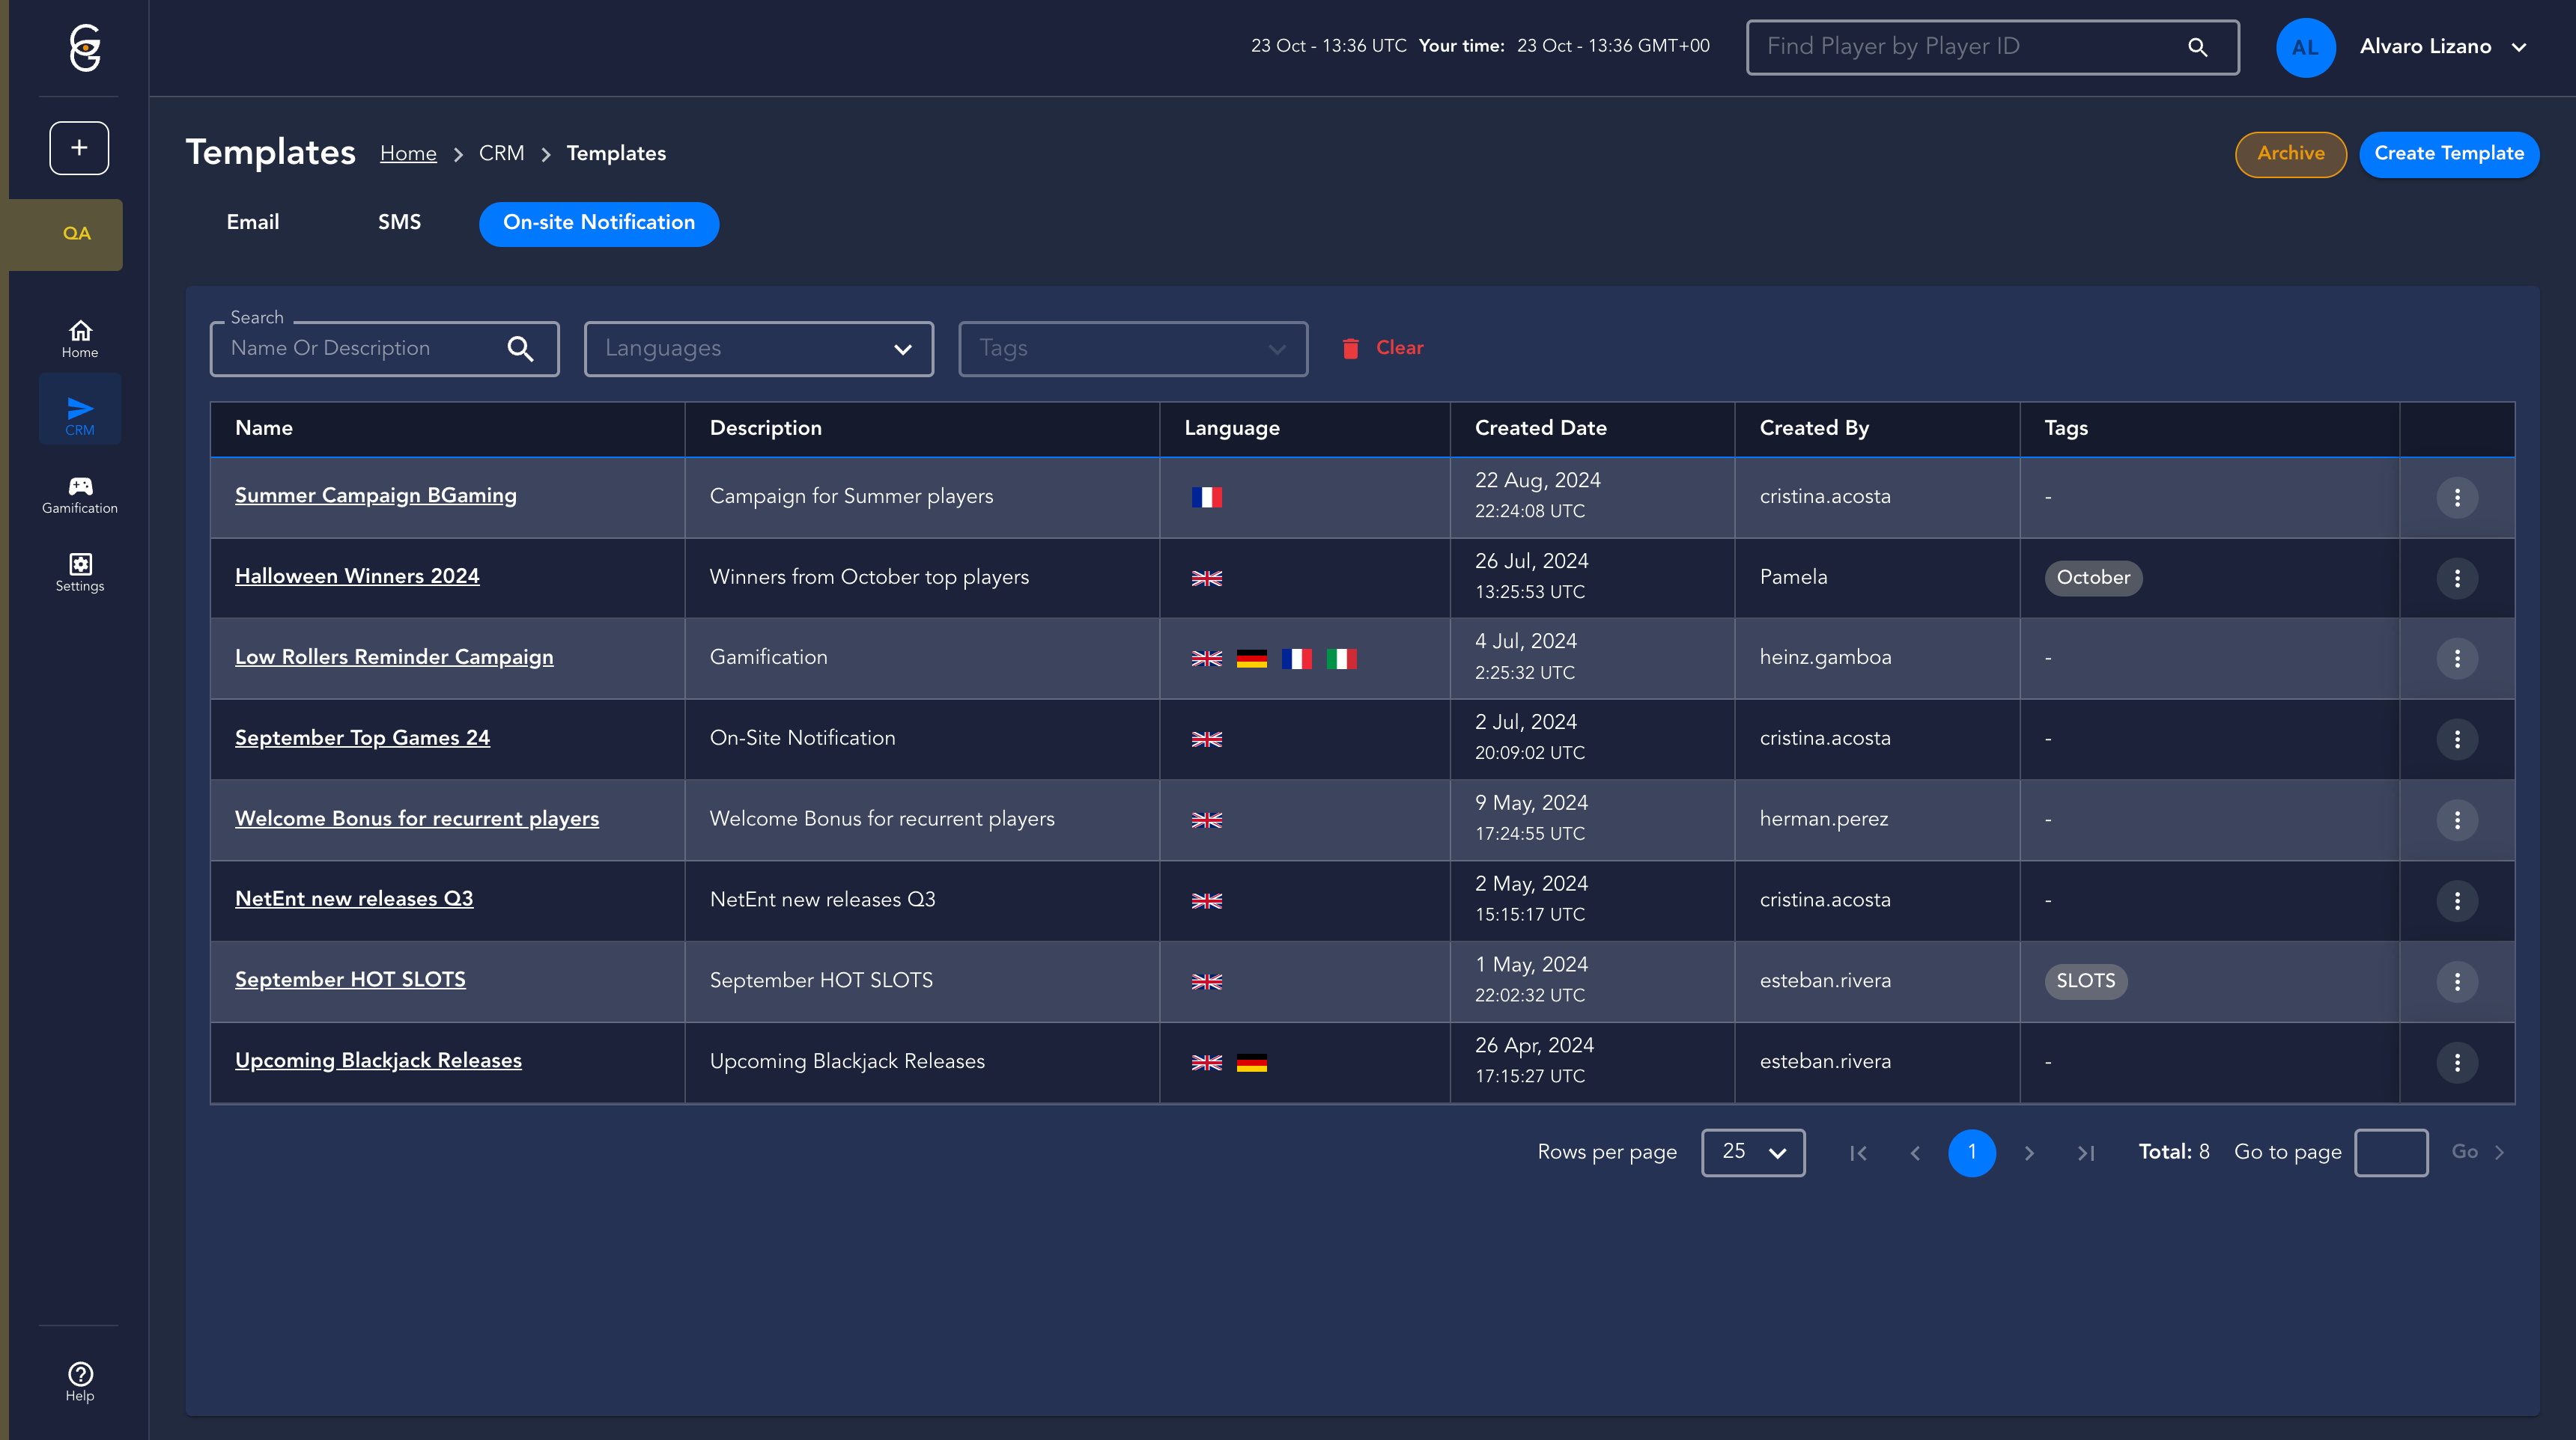The image size is (2576, 1440).
Task: Click the Home sidebar icon
Action: click(x=80, y=338)
